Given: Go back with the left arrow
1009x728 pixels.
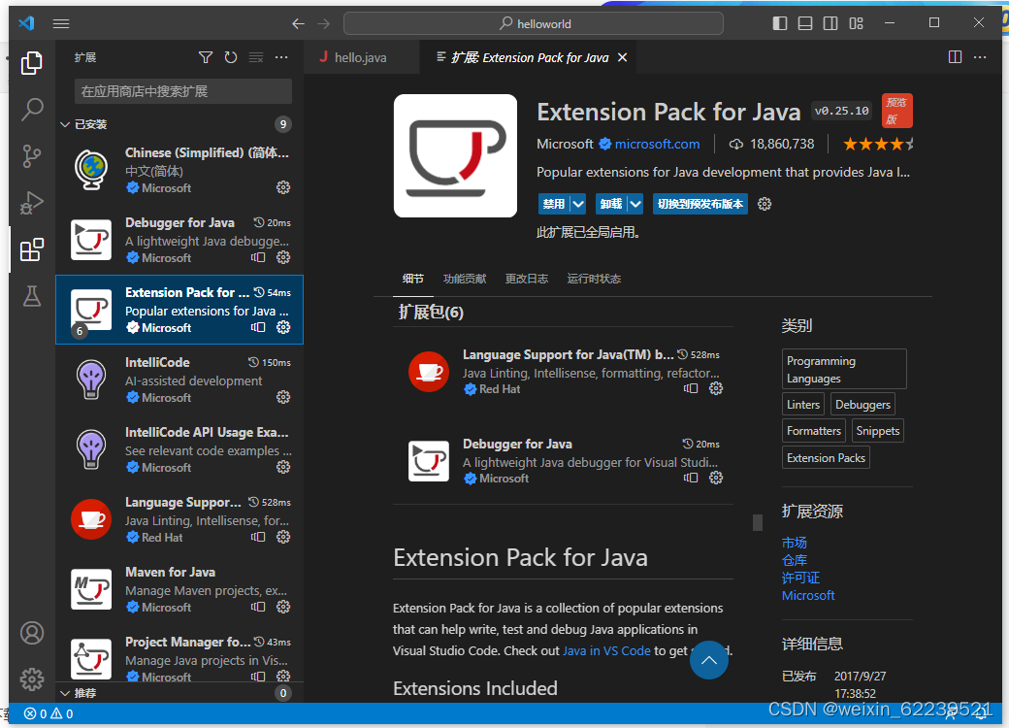Looking at the screenshot, I should coord(298,24).
